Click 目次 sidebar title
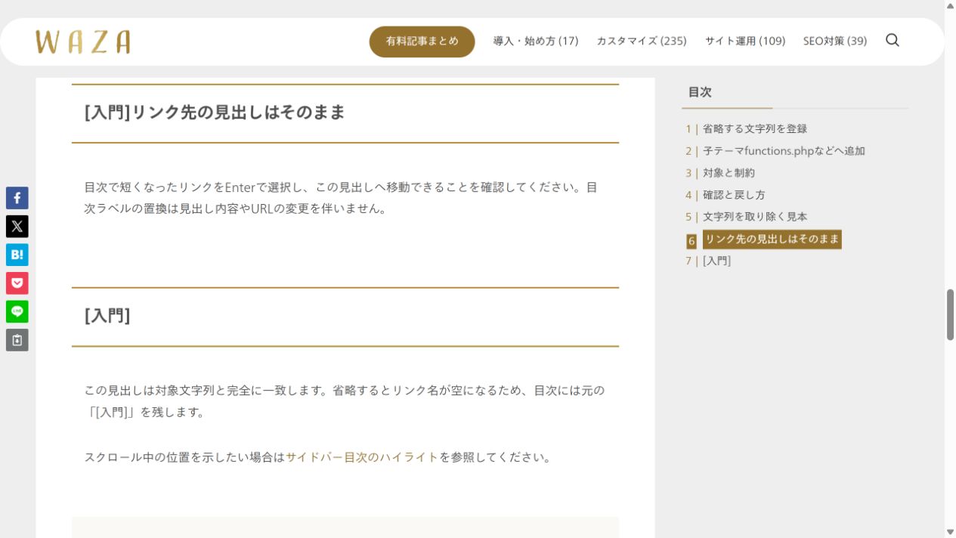Viewport: 956px width, 538px height. 700,92
